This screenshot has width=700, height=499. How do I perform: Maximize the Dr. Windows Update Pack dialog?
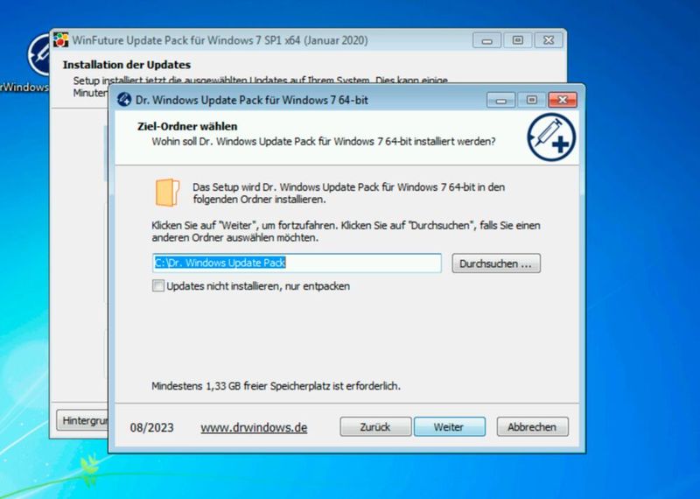click(x=532, y=100)
